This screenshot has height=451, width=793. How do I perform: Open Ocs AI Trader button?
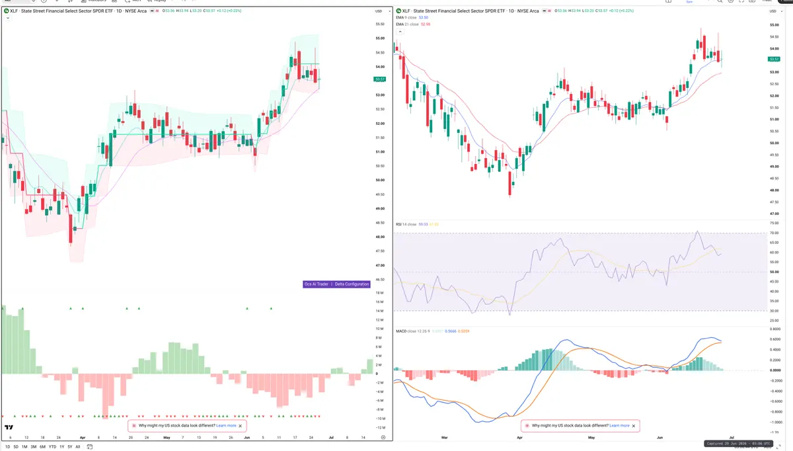click(x=316, y=284)
